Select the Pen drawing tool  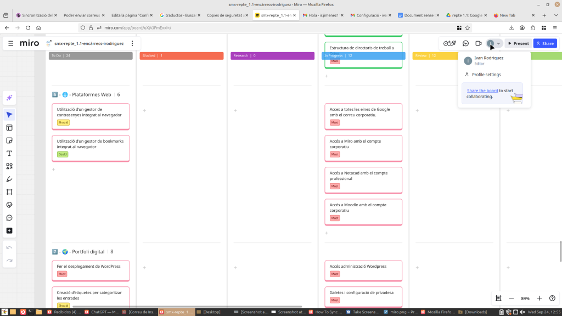click(9, 179)
